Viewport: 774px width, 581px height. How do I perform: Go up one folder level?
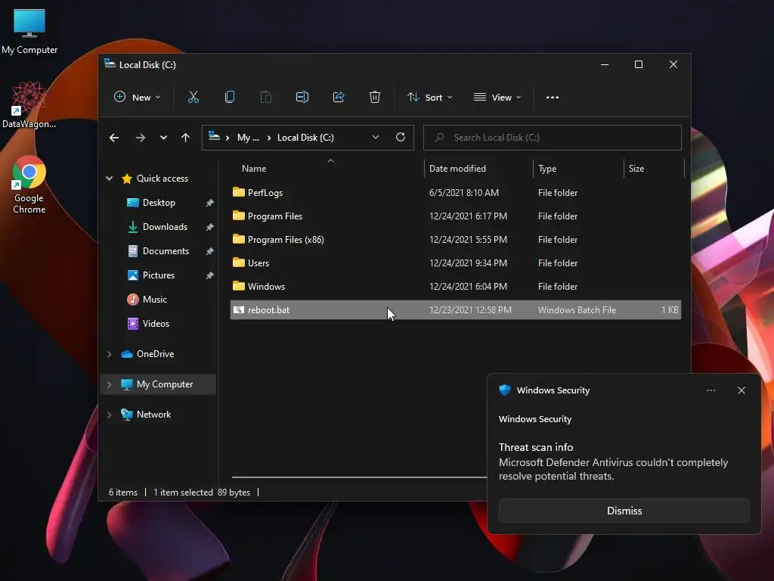[x=186, y=138]
